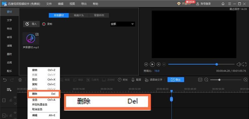249x119 pixels.
Task: Choose 撤销 in the context menu
Action: tap(44, 70)
